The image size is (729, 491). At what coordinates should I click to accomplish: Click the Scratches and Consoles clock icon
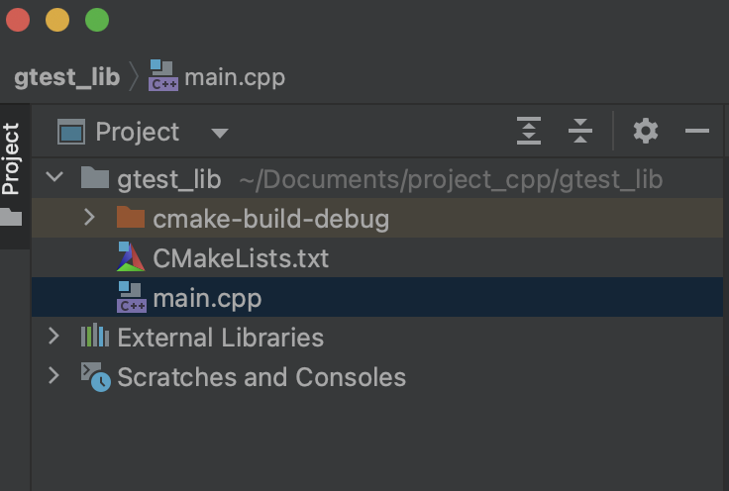click(96, 377)
